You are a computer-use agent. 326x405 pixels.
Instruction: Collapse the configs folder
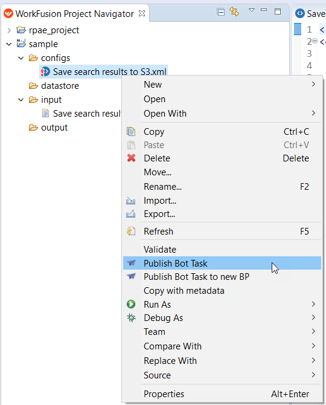[x=21, y=58]
